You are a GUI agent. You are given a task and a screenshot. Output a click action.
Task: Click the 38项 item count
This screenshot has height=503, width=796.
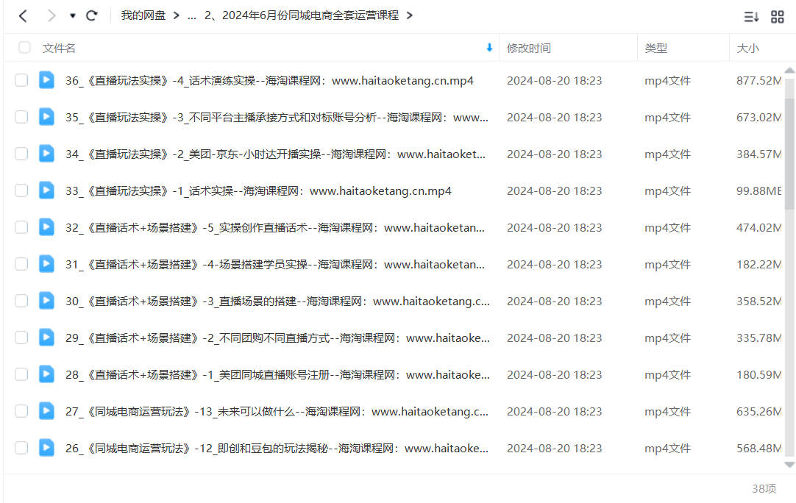pyautogui.click(x=764, y=488)
